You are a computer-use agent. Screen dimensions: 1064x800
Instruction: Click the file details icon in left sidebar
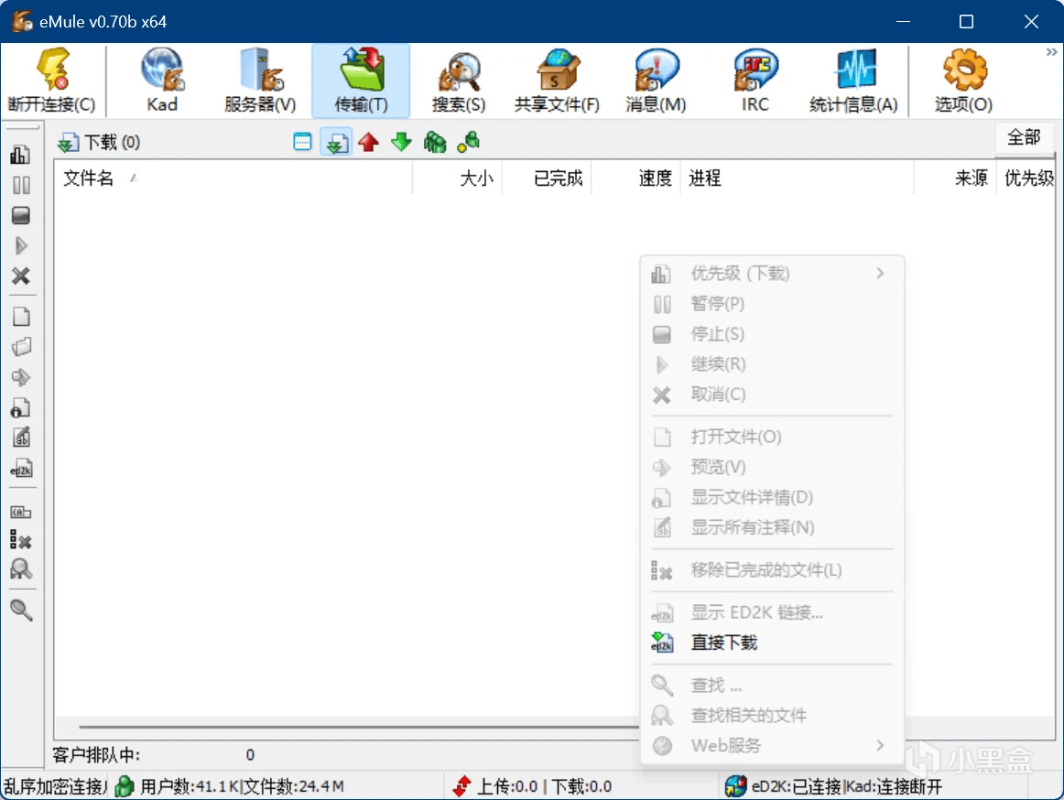[x=21, y=408]
